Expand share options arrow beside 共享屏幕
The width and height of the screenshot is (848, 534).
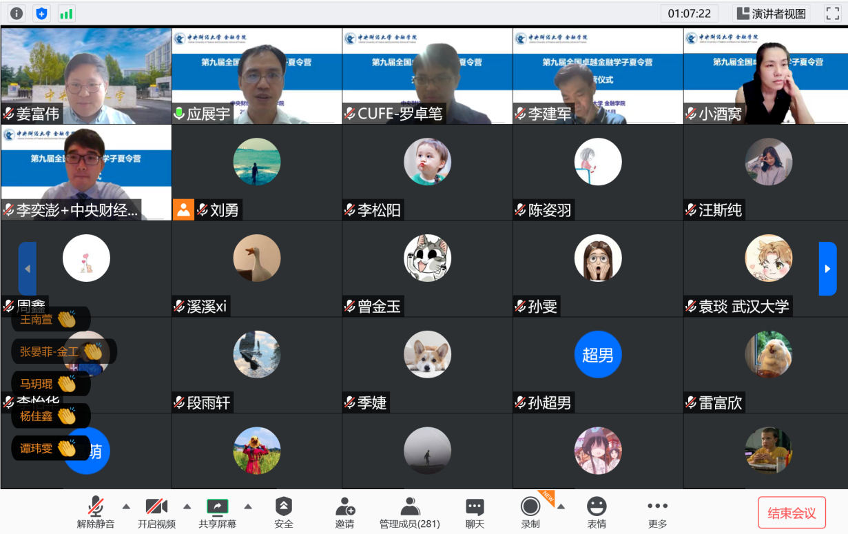[248, 506]
